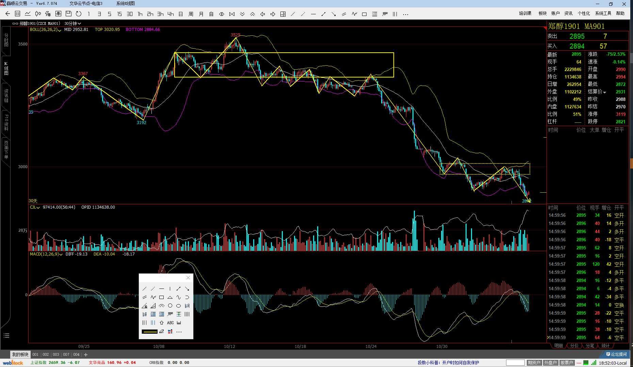Close the drawing tools palette
The width and height of the screenshot is (633, 367).
188,278
